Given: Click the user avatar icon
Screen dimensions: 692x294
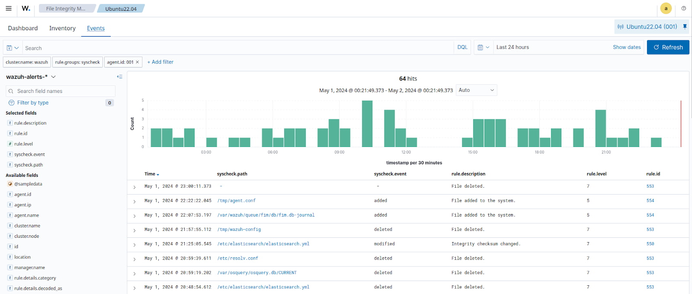Looking at the screenshot, I should [666, 8].
